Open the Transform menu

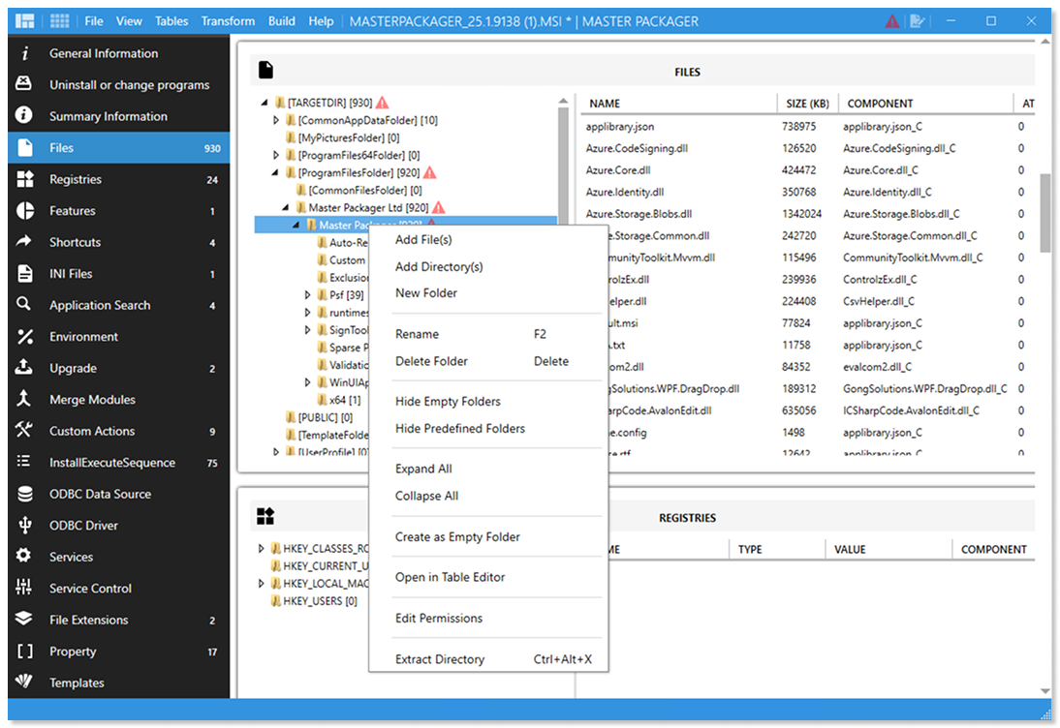[228, 21]
